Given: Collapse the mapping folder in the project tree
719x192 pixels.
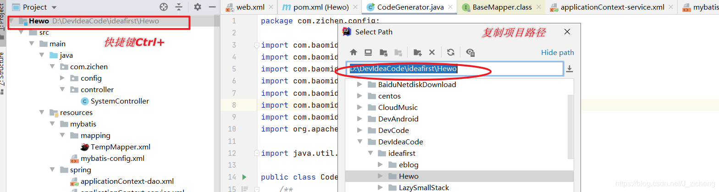Looking at the screenshot, I should coord(63,136).
